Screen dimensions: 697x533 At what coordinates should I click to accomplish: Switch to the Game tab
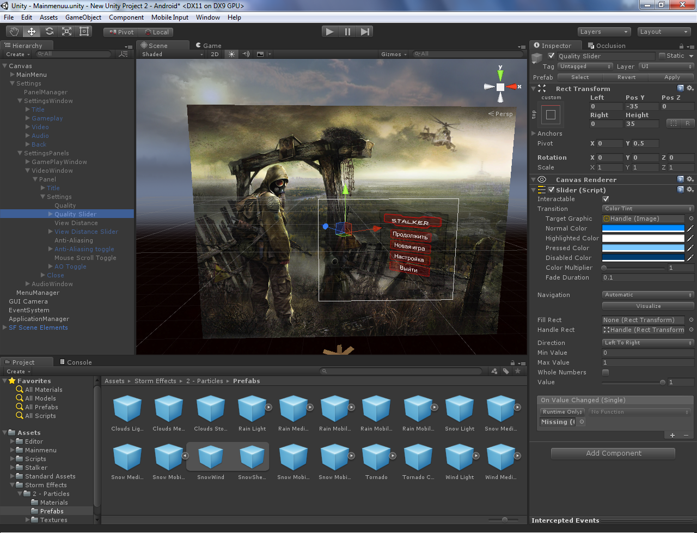pyautogui.click(x=207, y=46)
